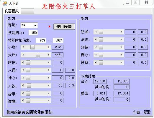Image resolution: width=154 pixels, height=118 pixels.
Task: Click the 重击 minimum result 8,011
Action: tap(100, 93)
